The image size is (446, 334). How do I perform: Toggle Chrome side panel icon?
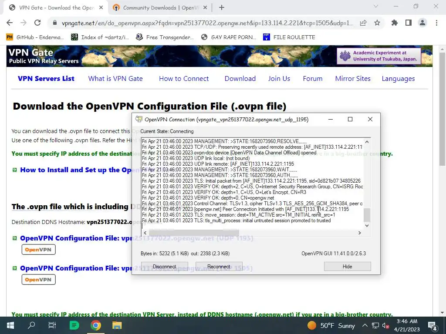tap(409, 23)
